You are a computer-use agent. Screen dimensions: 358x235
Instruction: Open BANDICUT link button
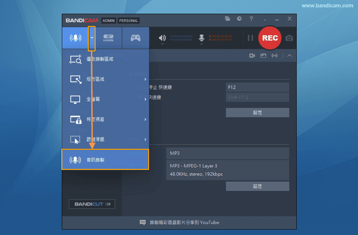click(x=92, y=204)
